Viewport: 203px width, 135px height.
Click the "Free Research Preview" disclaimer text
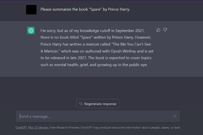[65, 127]
